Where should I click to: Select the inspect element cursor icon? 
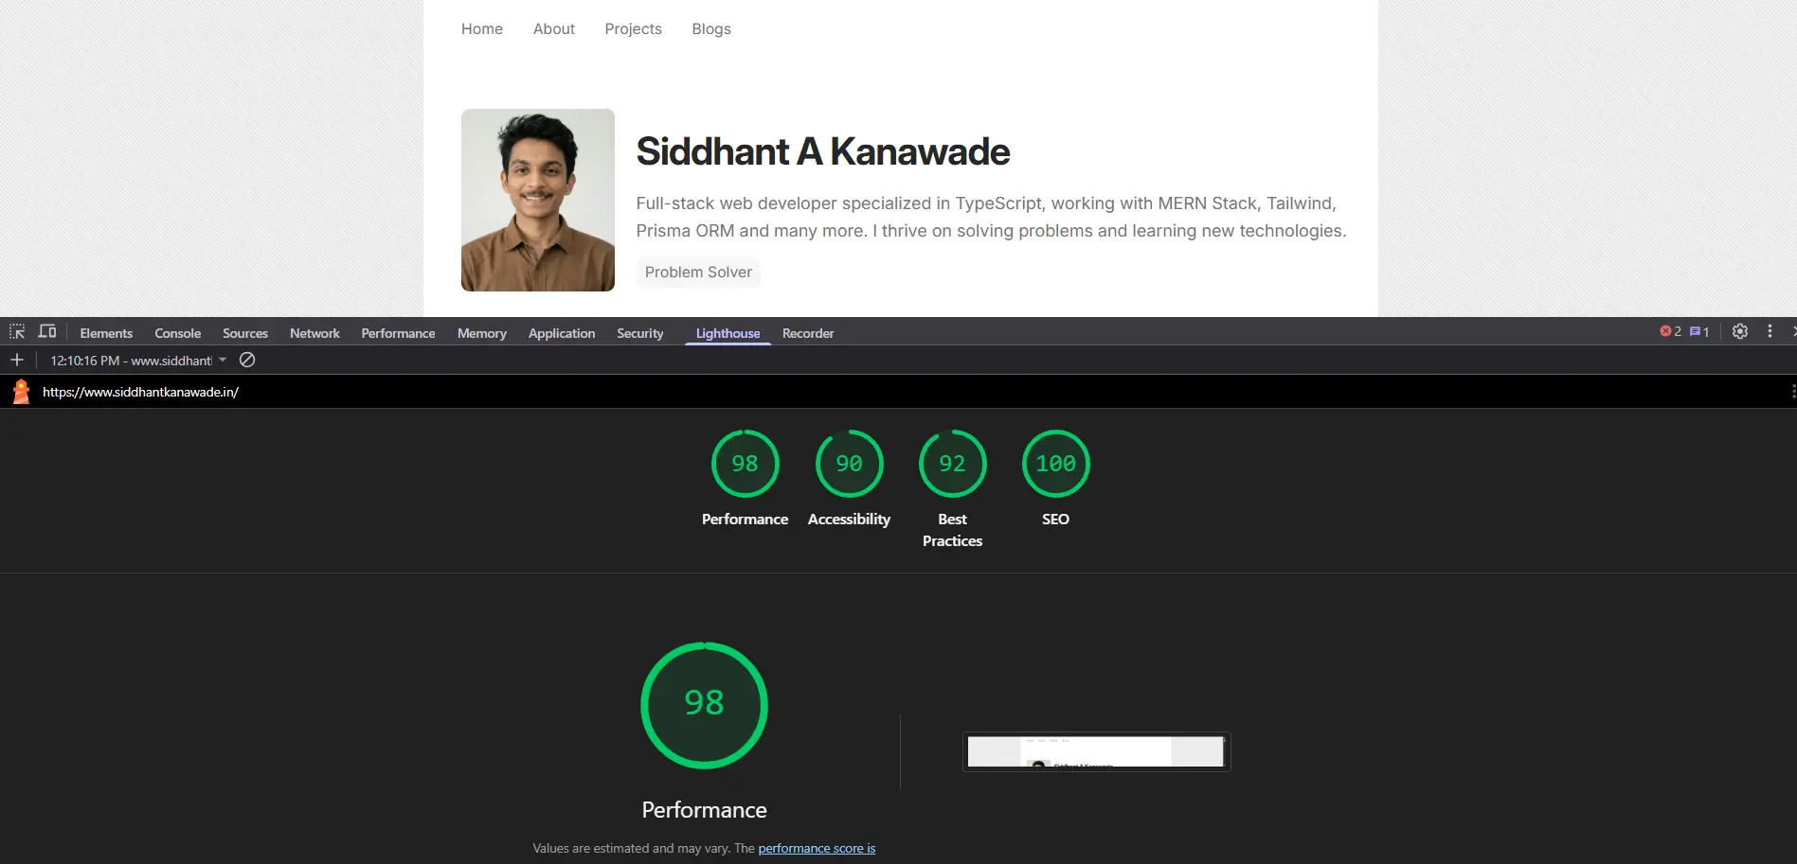point(16,331)
